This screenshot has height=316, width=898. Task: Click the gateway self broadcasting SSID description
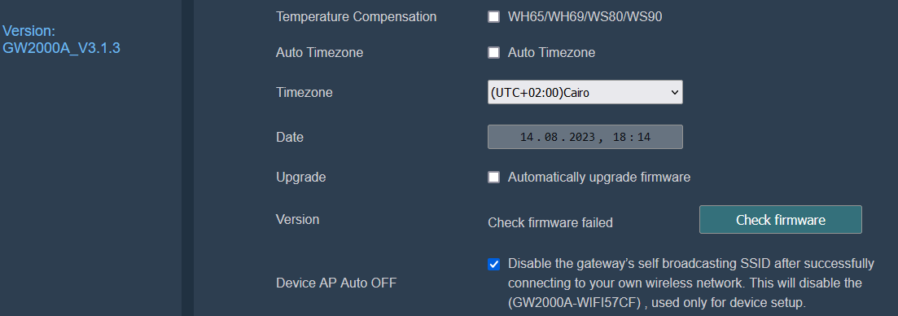[x=690, y=283]
